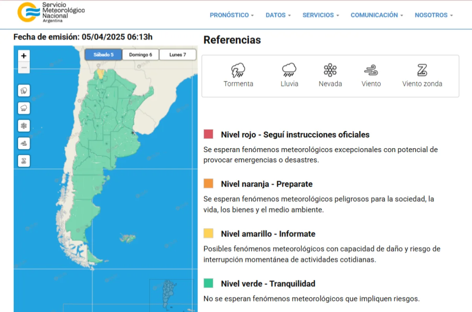Keep Sábado 5 selected in the day selector
Screen dimensions: 472x312
pyautogui.click(x=103, y=55)
